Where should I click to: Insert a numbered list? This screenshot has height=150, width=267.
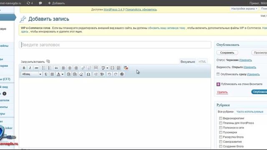coord(50,68)
